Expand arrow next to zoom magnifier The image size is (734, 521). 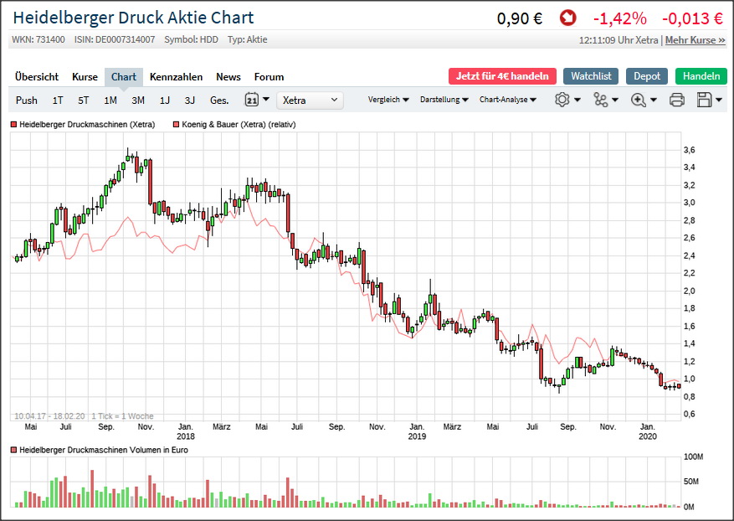(654, 100)
